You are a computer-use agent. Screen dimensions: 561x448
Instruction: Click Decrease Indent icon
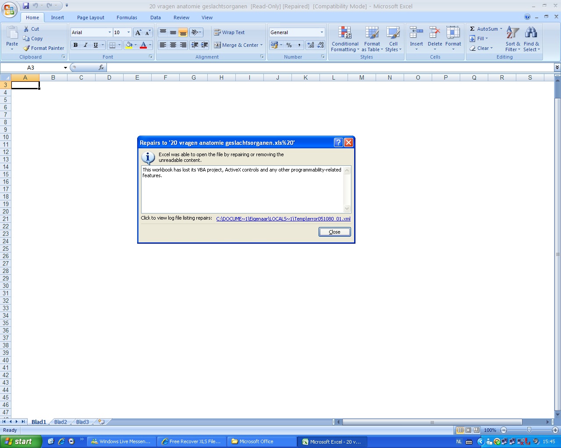(195, 45)
